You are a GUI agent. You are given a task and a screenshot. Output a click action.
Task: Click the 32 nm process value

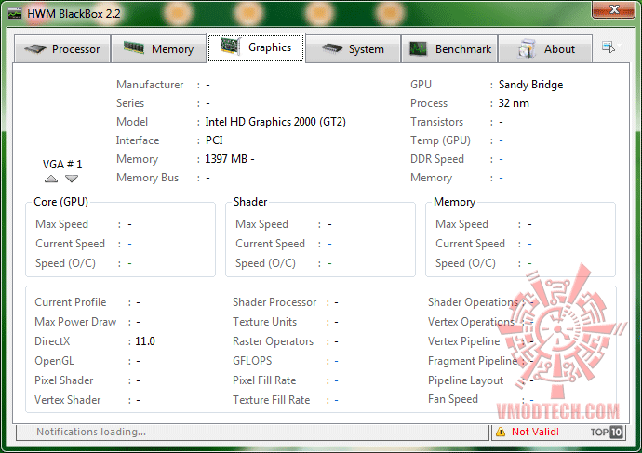click(x=514, y=103)
